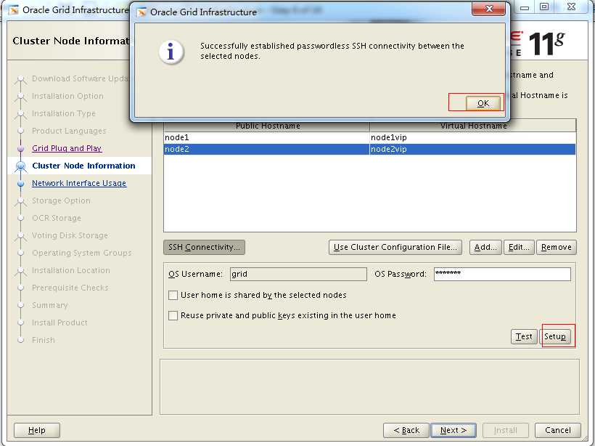Select the node1 public hostname cell
The image size is (595, 446).
coord(267,137)
